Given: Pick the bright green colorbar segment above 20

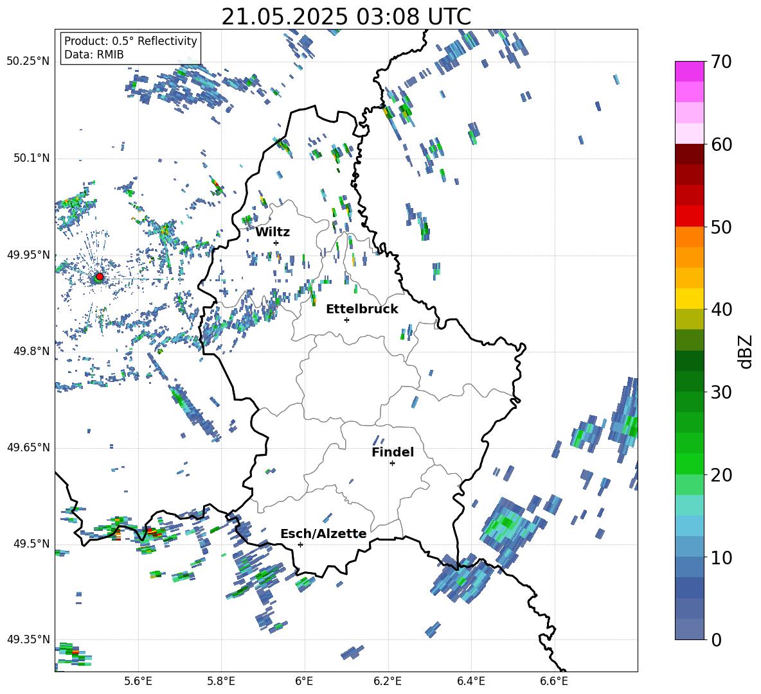Looking at the screenshot, I should 689,464.
